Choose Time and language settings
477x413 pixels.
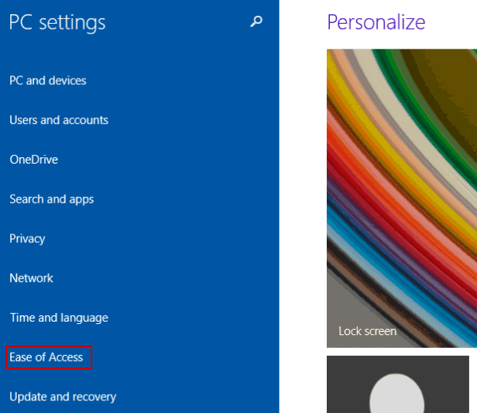click(x=59, y=318)
